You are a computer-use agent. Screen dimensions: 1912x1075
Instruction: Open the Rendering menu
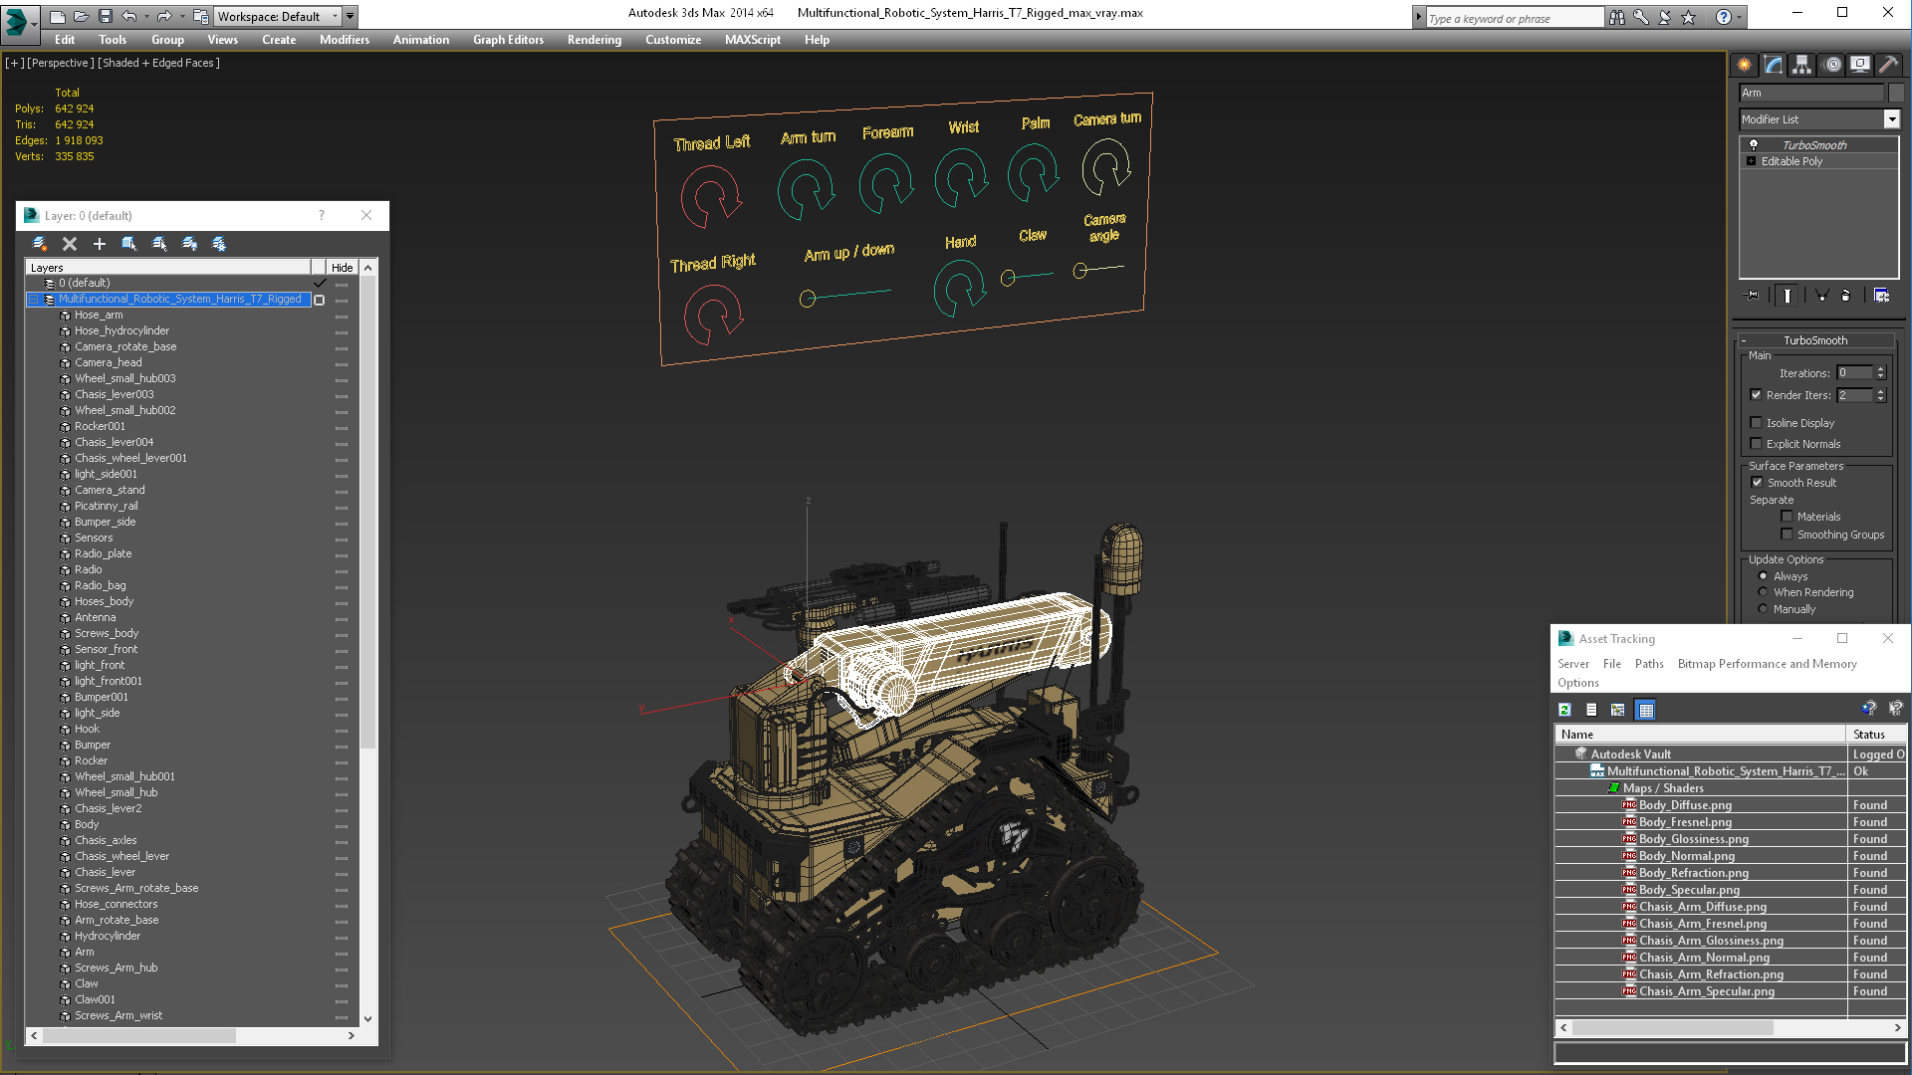(x=594, y=40)
